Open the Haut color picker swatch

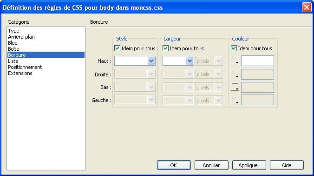(235, 61)
